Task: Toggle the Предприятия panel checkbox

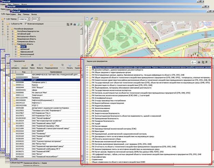Action: [x=12, y=61]
